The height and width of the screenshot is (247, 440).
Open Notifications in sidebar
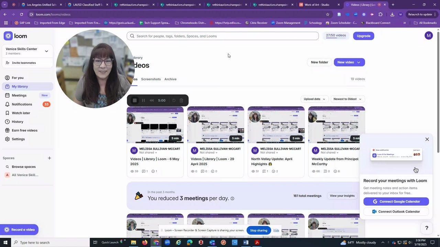[22, 104]
